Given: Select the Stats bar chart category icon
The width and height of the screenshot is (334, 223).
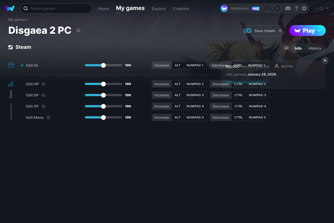Looking at the screenshot, I should click(11, 84).
